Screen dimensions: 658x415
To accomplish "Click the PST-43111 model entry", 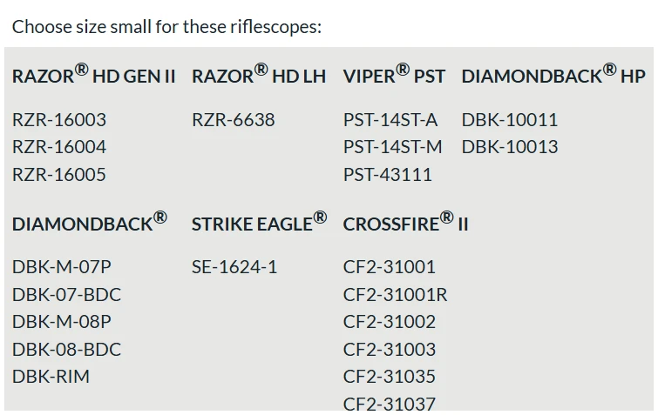I will tap(387, 174).
